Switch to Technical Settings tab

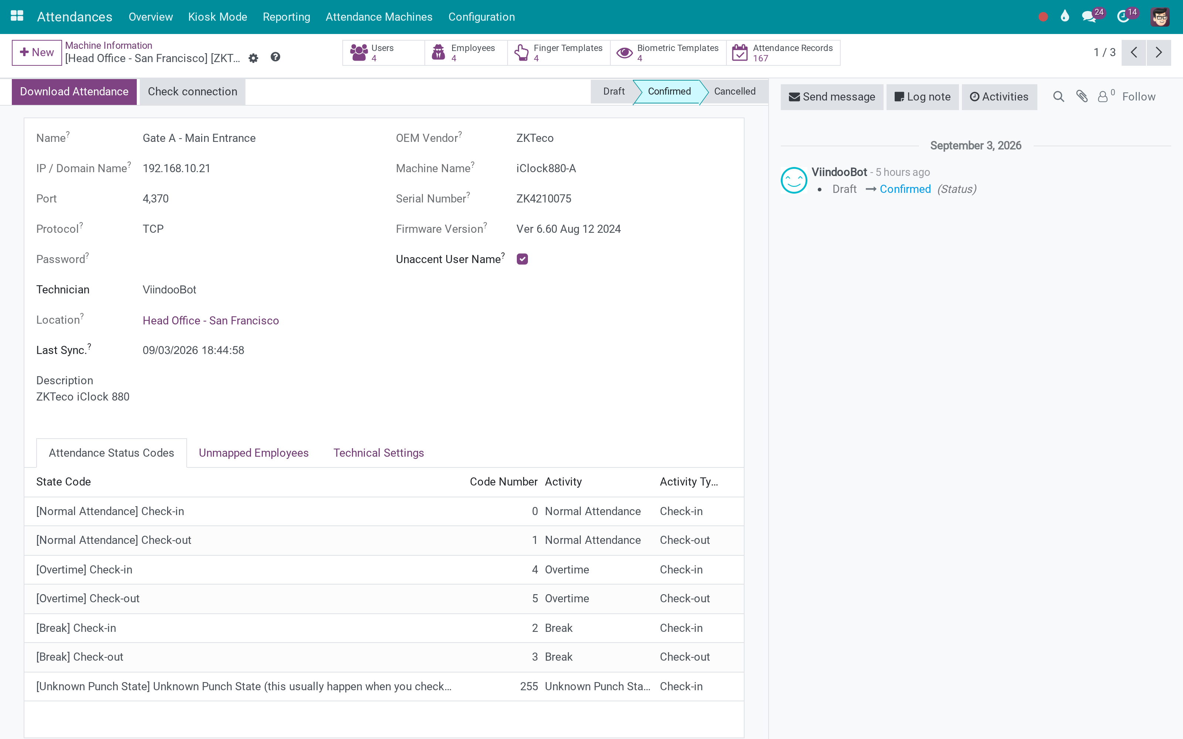tap(378, 453)
